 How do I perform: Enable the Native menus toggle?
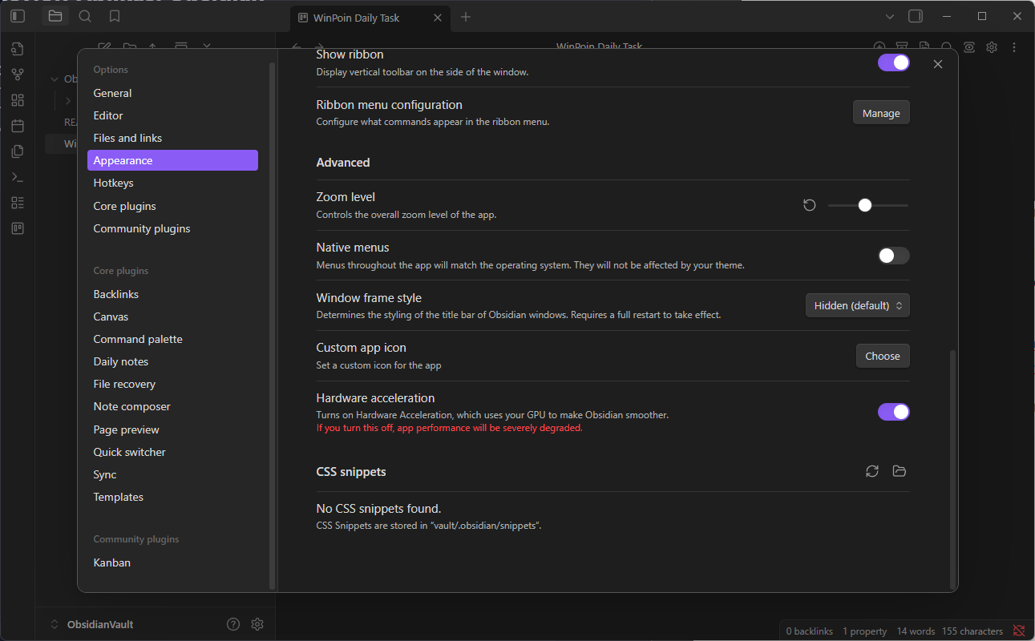tap(893, 256)
